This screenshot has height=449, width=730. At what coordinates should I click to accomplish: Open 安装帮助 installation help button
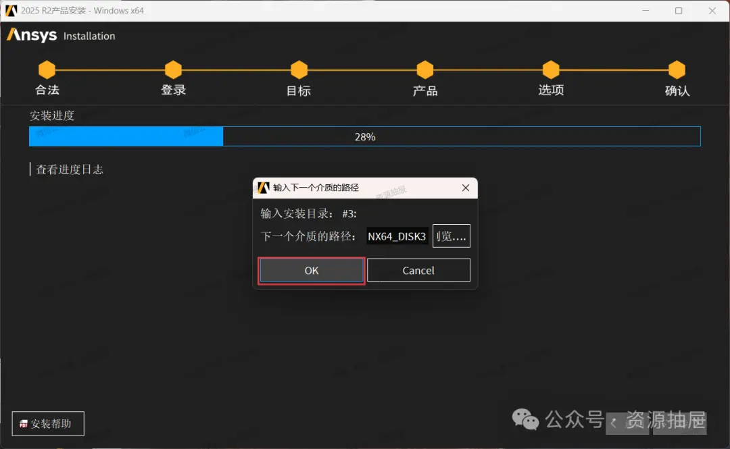click(x=48, y=423)
